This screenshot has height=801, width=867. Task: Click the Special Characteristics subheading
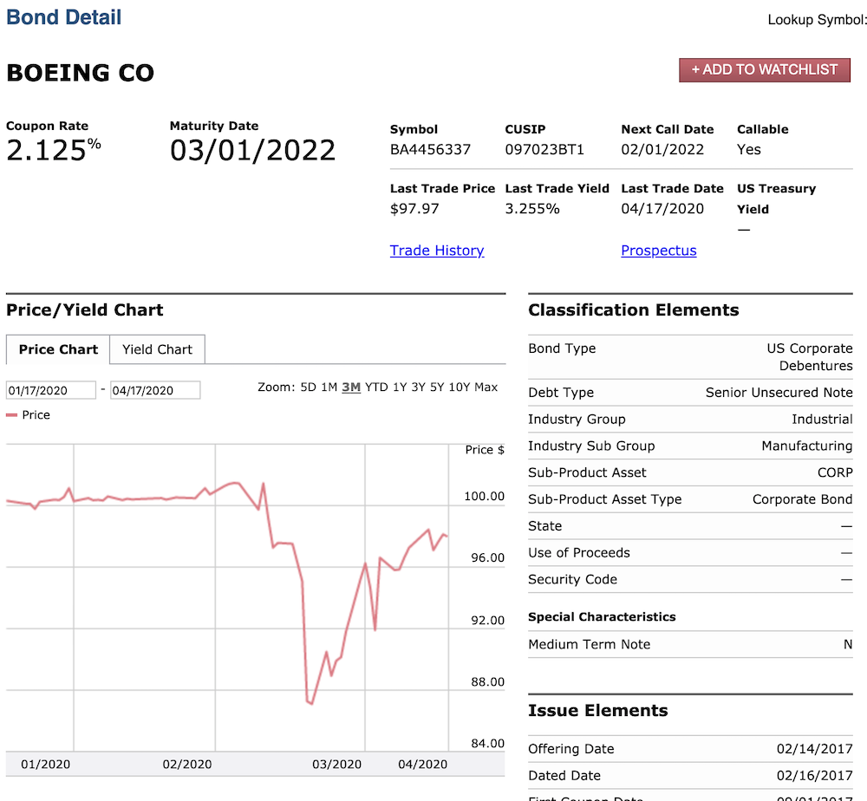point(602,617)
